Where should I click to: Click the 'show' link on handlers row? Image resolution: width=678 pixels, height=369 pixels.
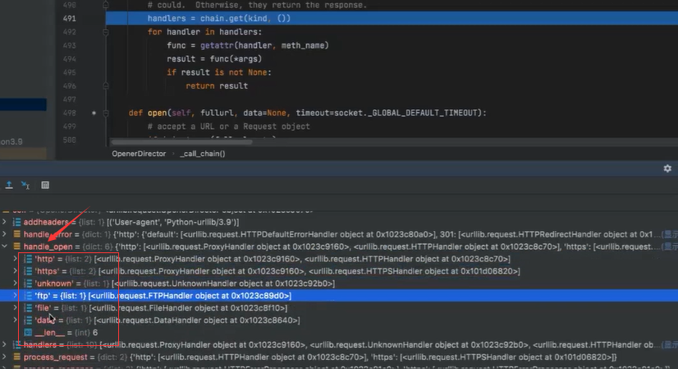click(x=671, y=344)
